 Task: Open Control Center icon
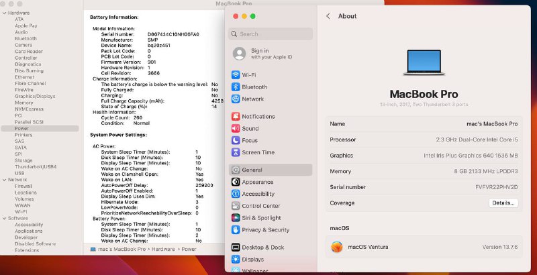pos(236,206)
